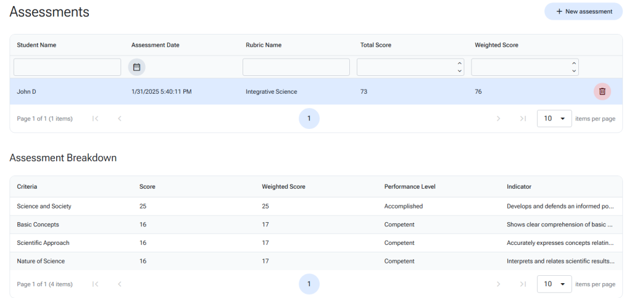Click the Student Name filter field
Viewport: 632px width, 298px height.
[x=67, y=67]
